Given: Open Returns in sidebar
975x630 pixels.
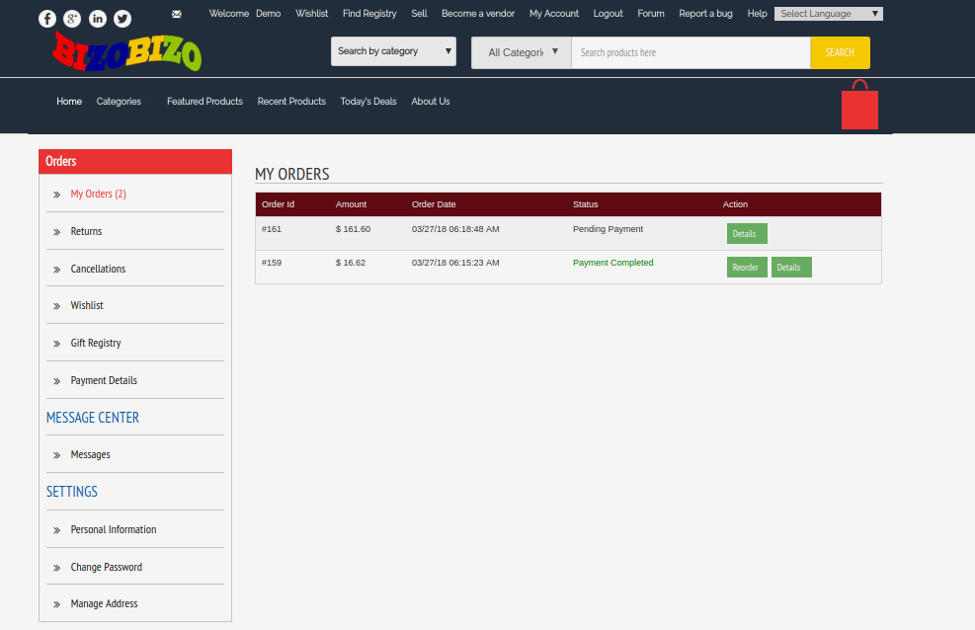Looking at the screenshot, I should pyautogui.click(x=86, y=231).
